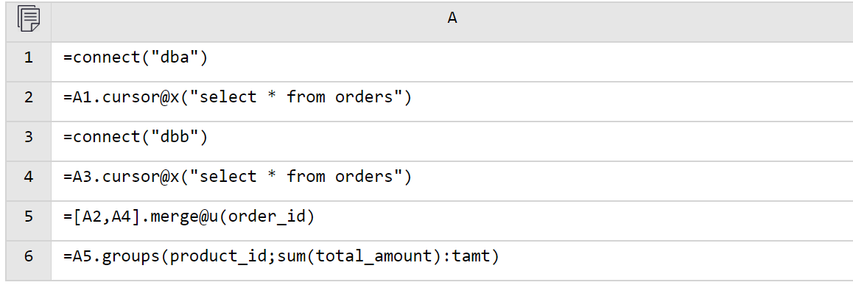Viewport: 853px width, 285px height.
Task: Click sum(total_amount) text in row 6
Action: [355, 257]
